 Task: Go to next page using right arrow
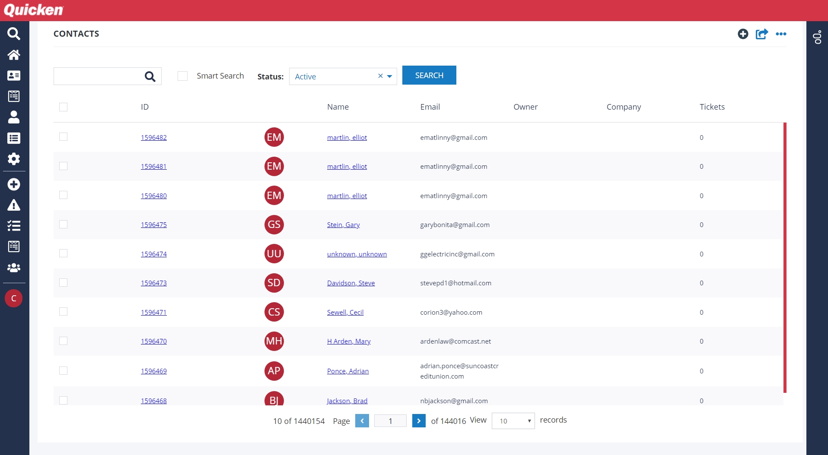pyautogui.click(x=418, y=421)
